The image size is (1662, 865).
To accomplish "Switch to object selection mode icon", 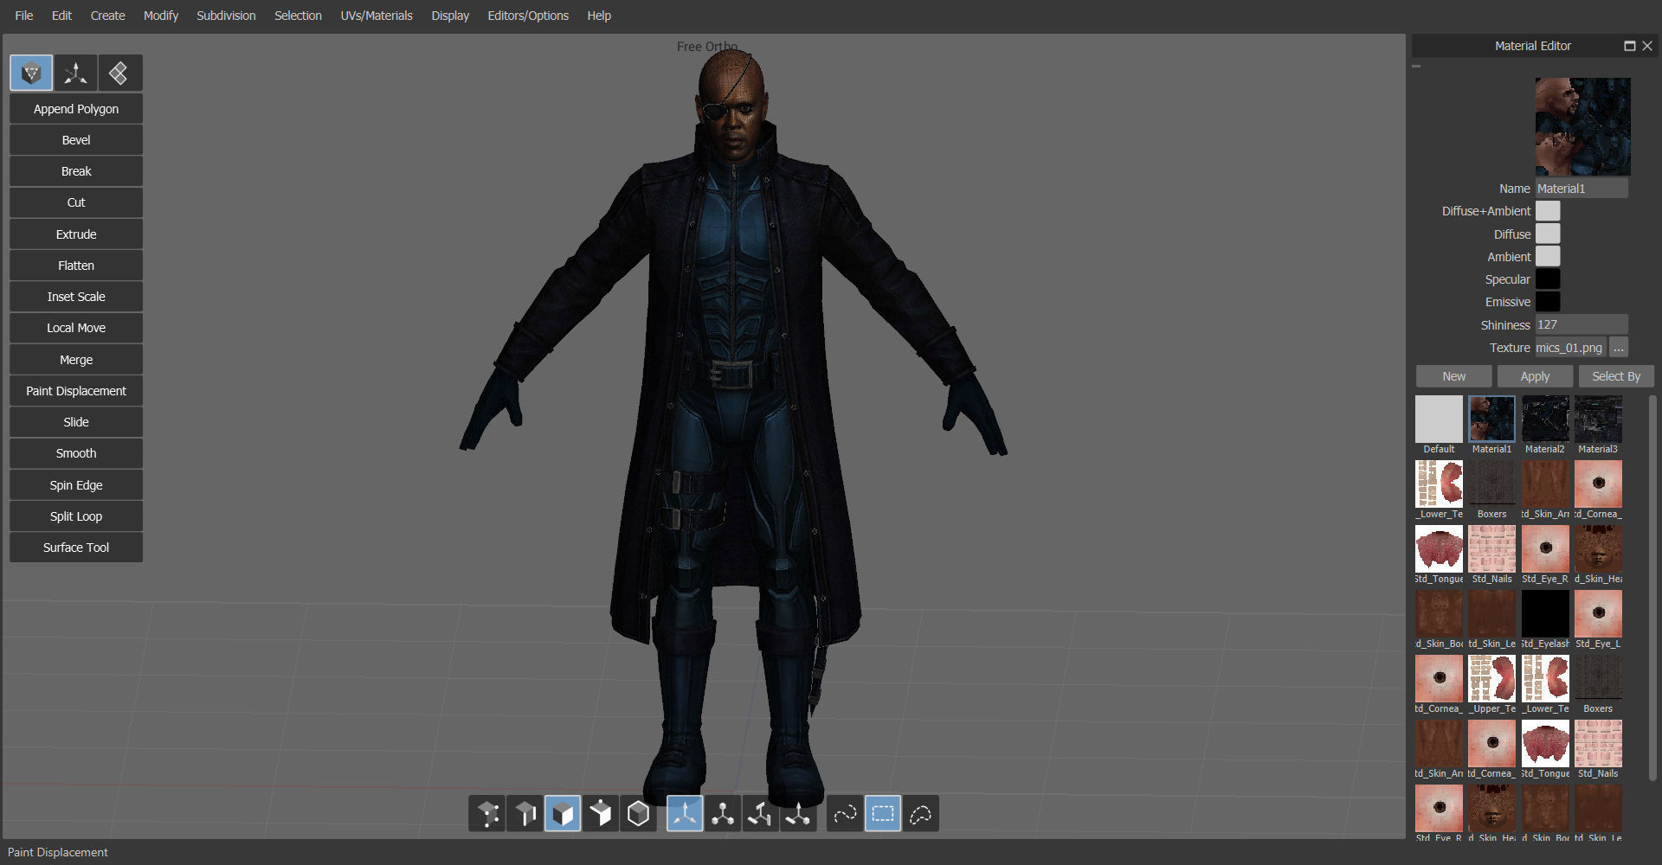I will [x=638, y=814].
